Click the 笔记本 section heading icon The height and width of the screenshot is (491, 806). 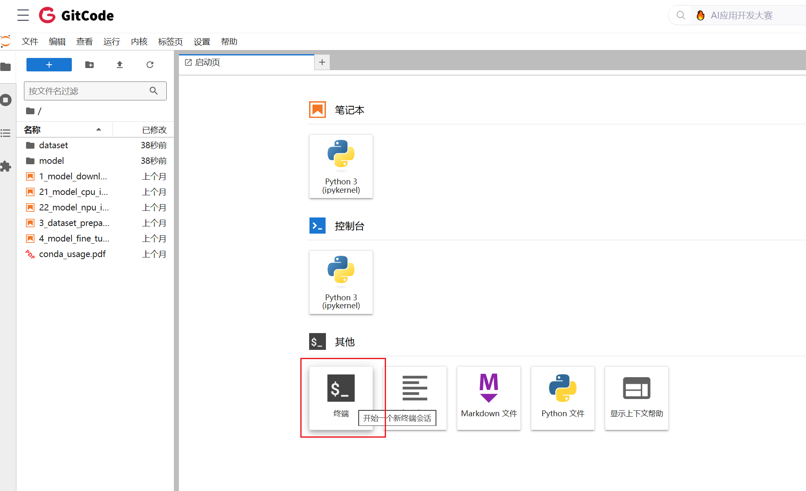click(318, 110)
